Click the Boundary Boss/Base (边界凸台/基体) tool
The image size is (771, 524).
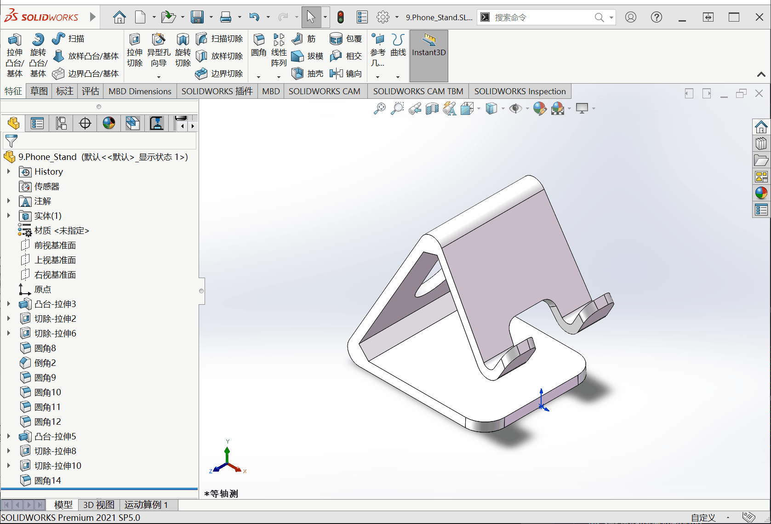point(86,74)
